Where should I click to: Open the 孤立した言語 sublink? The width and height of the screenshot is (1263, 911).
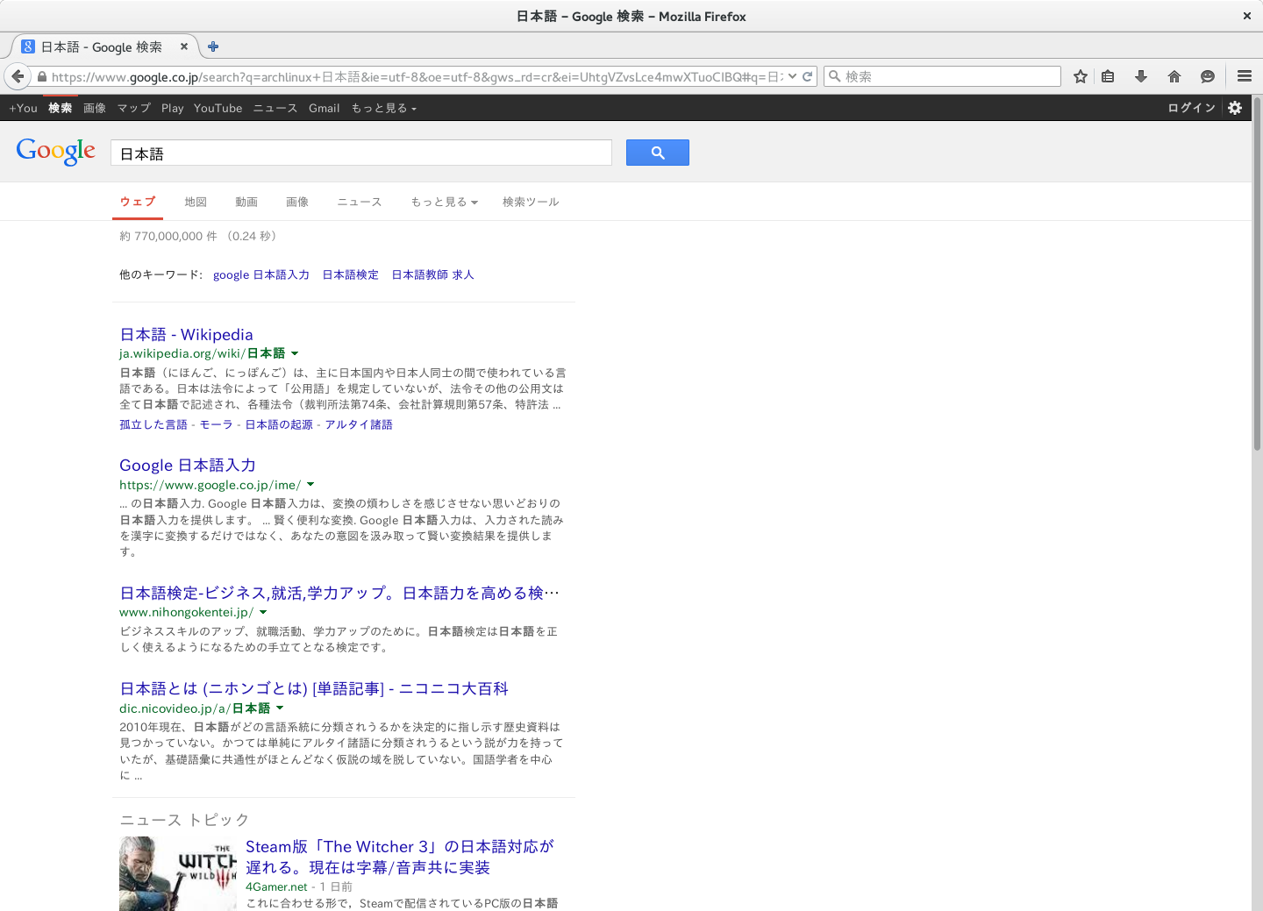tap(153, 424)
